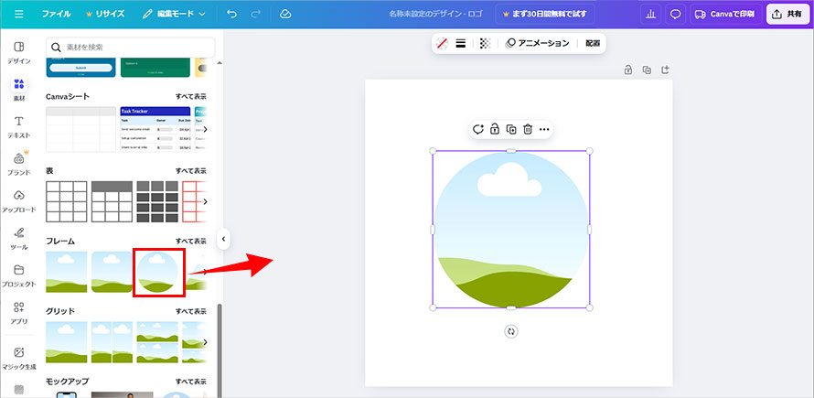Open the マジック生成 sidebar tab

(x=18, y=358)
